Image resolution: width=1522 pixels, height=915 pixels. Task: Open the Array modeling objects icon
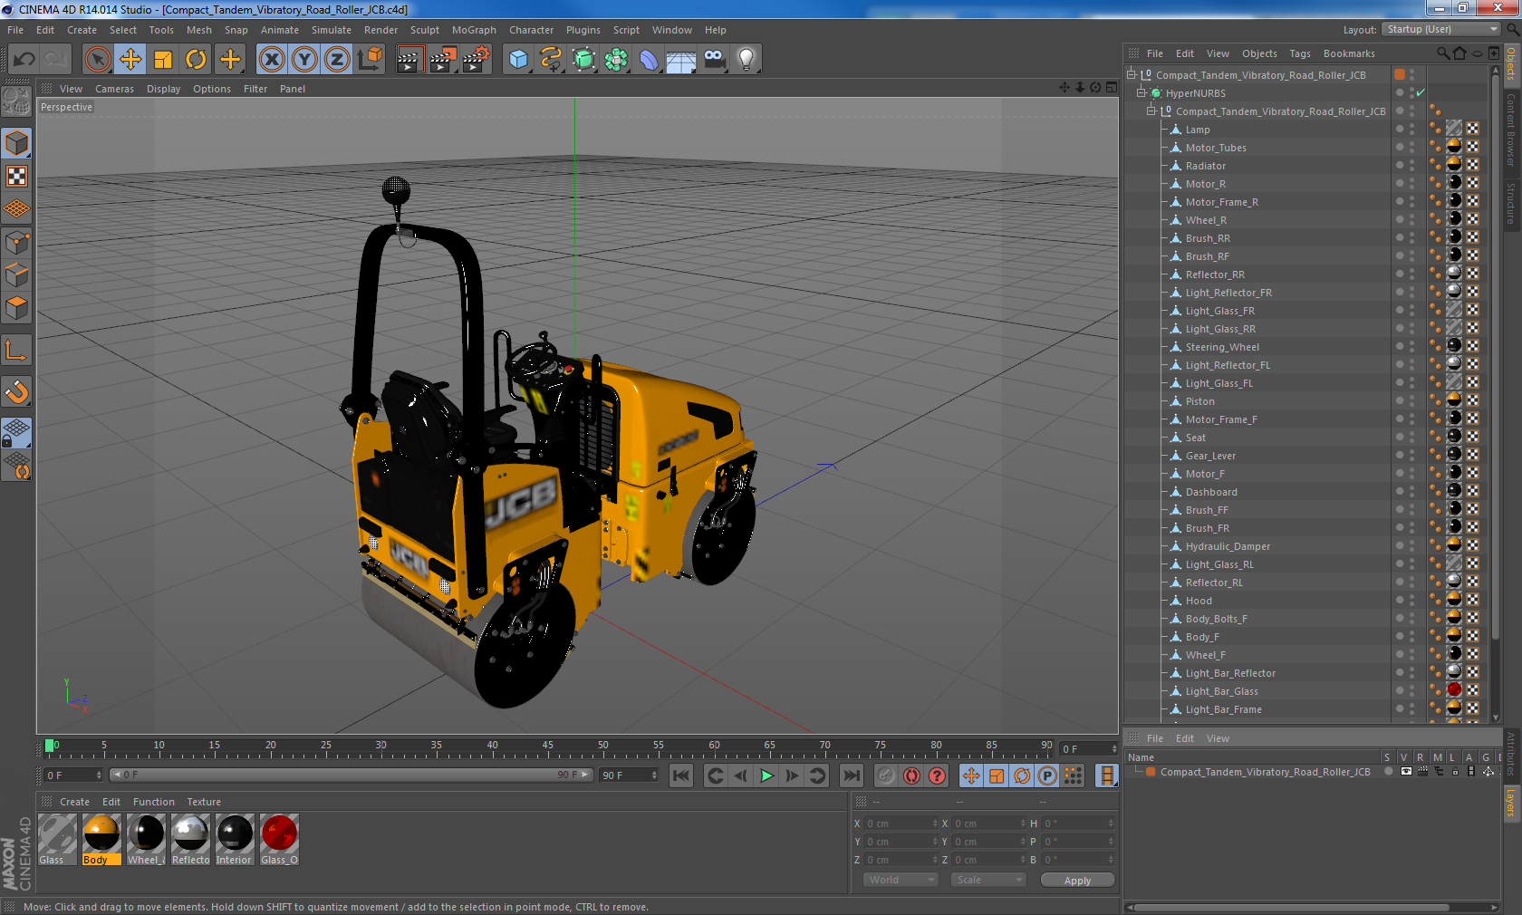pyautogui.click(x=616, y=60)
